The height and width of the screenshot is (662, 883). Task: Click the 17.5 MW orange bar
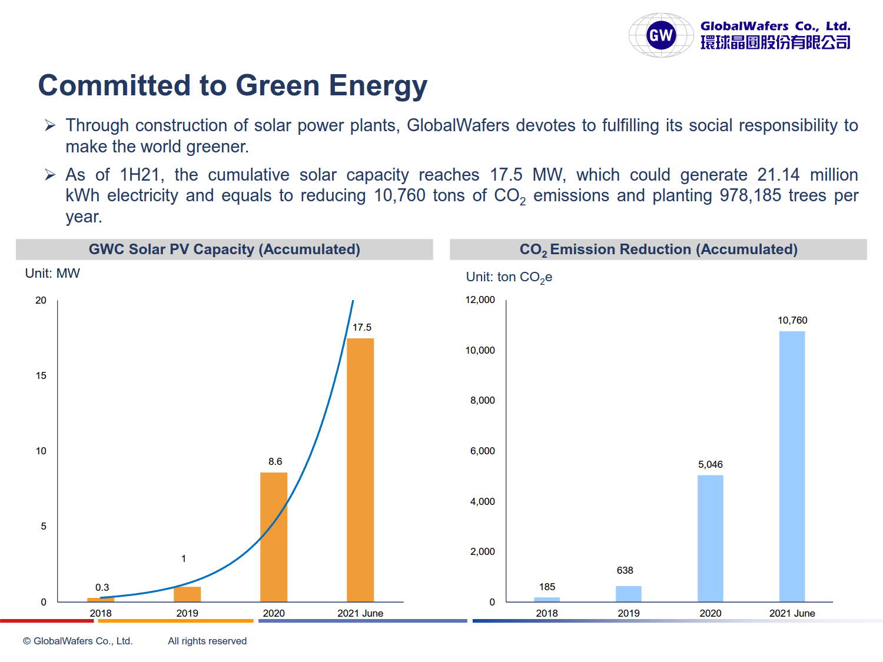pos(360,470)
